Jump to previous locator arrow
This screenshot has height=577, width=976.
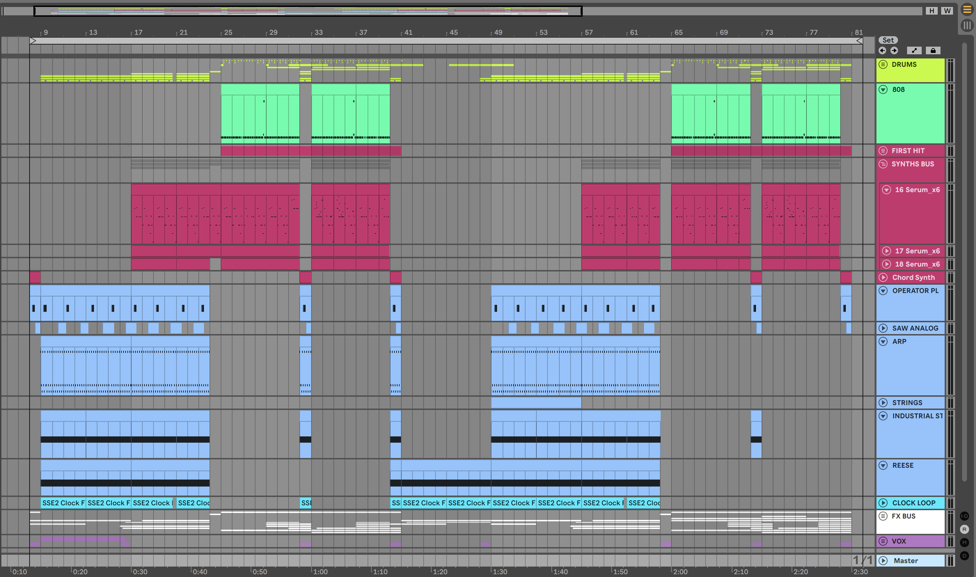882,50
